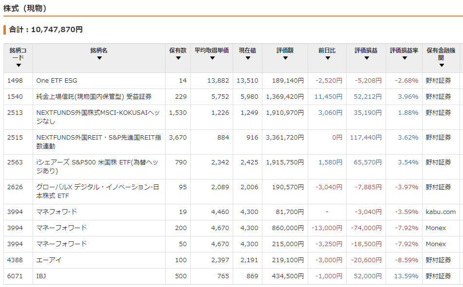This screenshot has width=463, height=287.
Task: Sort by 保有金融機関 column arrow
Action: [x=442, y=65]
